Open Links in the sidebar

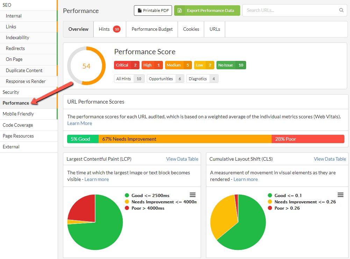[x=29, y=27]
